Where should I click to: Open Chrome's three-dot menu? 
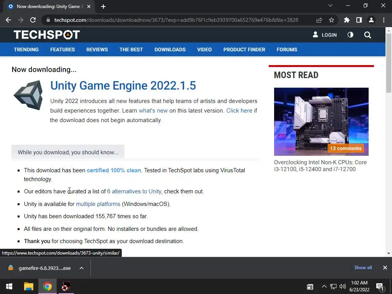coord(384,20)
